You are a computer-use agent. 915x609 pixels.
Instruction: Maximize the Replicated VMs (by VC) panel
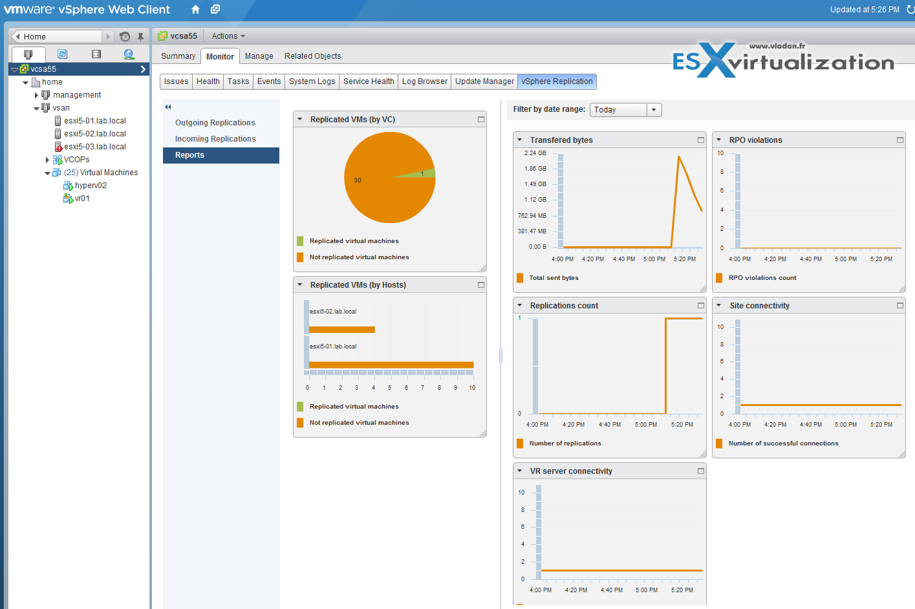click(481, 120)
